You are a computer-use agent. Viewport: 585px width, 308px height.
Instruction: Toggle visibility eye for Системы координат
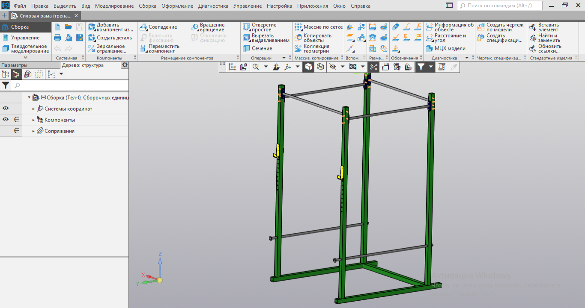pyautogui.click(x=6, y=109)
